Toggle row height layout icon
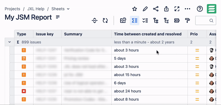Viewport: 221px width, 105px height. (x=177, y=21)
